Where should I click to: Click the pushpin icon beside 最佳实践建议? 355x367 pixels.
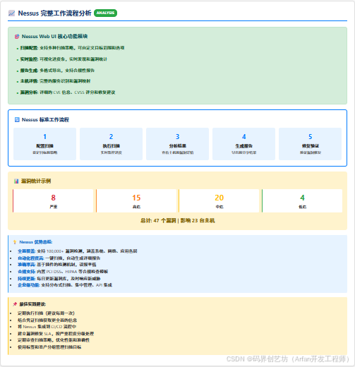15,304
